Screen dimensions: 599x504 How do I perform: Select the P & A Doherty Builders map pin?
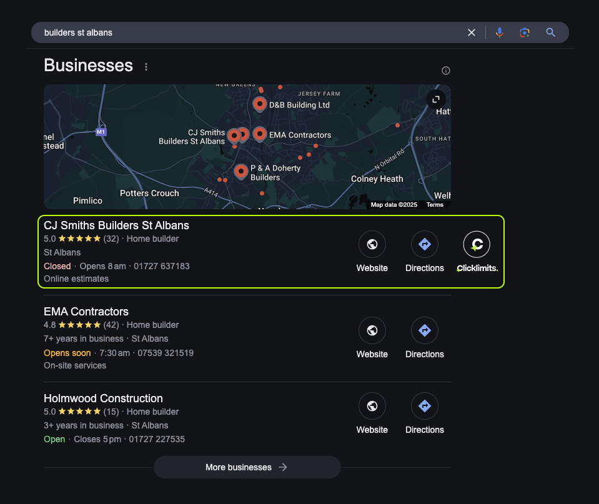(240, 171)
